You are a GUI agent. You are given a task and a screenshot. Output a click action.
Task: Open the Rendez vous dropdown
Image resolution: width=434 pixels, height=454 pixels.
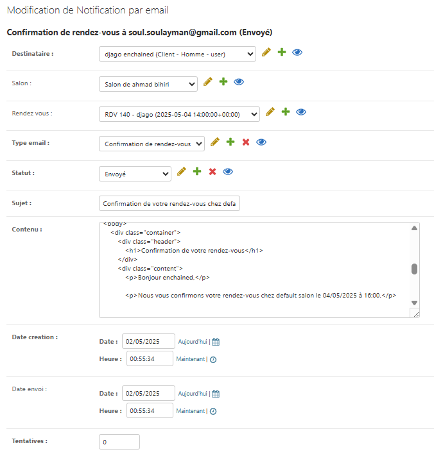(179, 114)
